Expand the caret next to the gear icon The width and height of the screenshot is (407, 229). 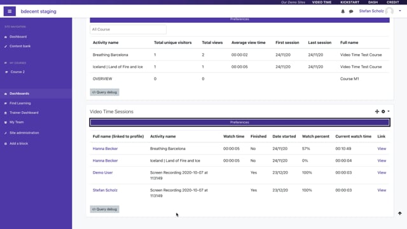coord(389,111)
